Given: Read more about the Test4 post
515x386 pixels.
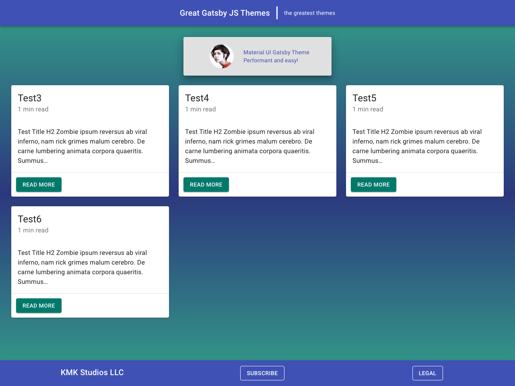Looking at the screenshot, I should tap(206, 184).
